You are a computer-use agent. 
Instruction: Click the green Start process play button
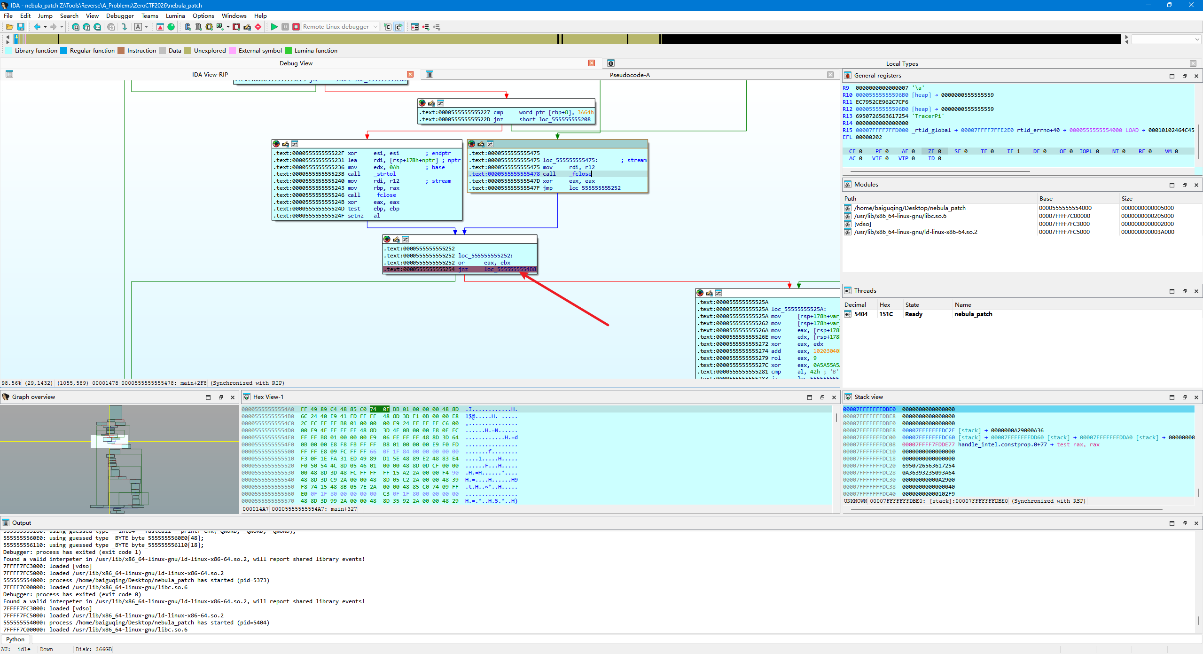(x=274, y=27)
